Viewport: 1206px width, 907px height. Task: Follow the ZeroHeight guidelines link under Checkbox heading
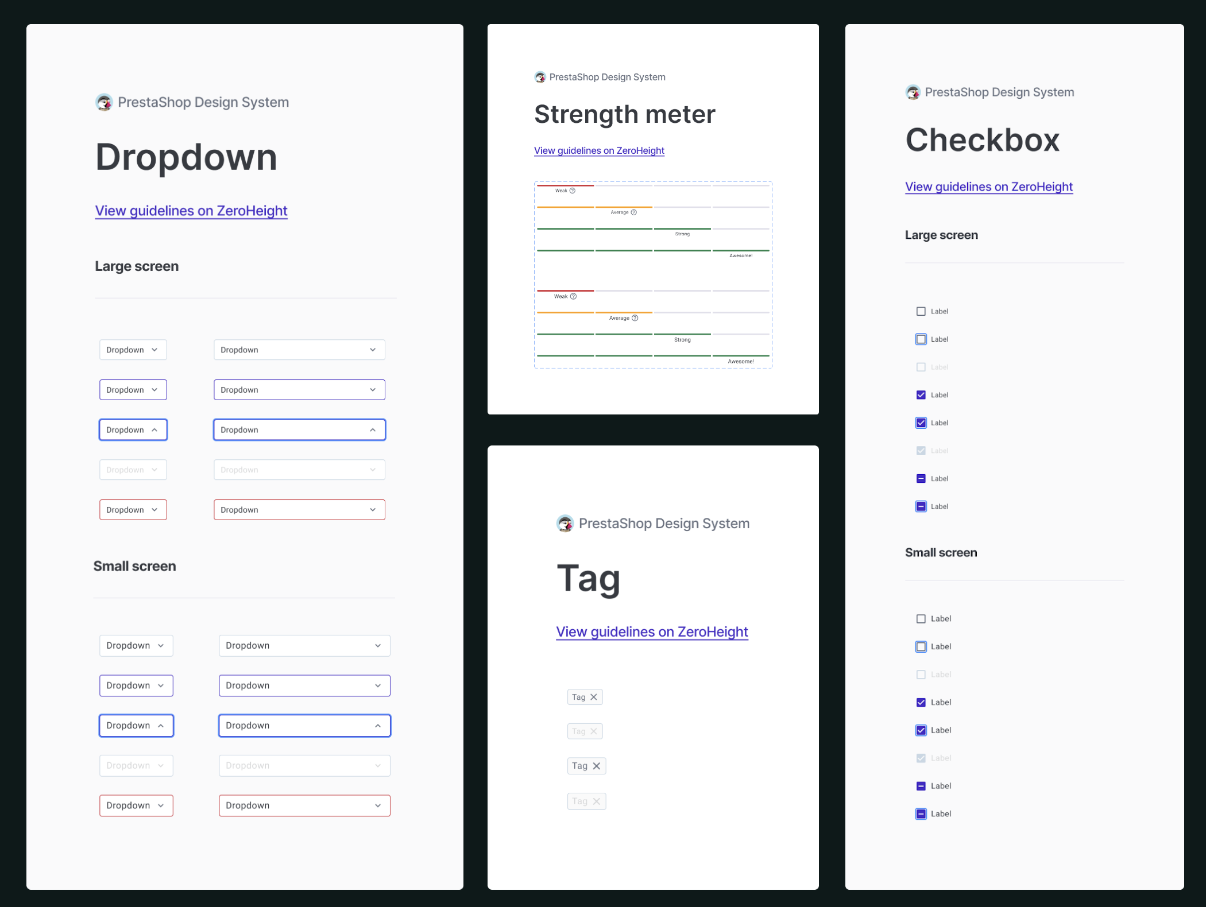[x=989, y=187]
